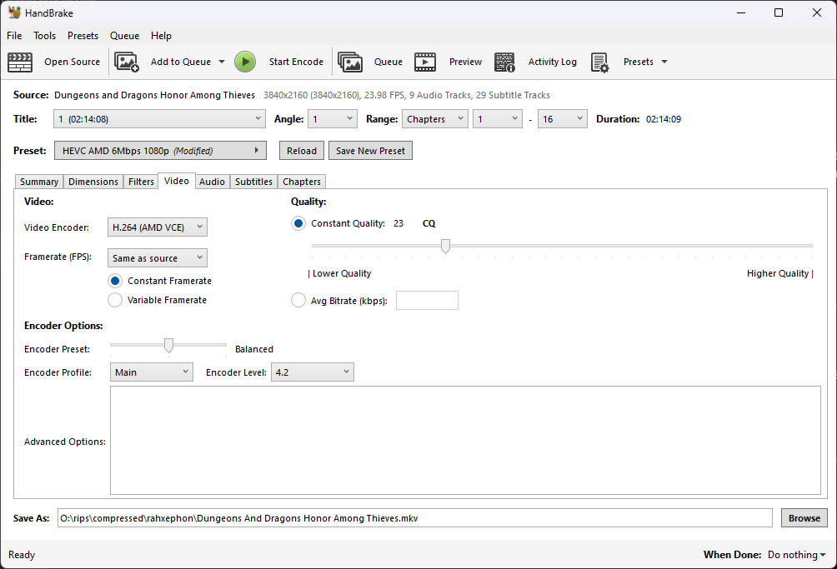The image size is (837, 569).
Task: Click the Browse button
Action: [804, 518]
